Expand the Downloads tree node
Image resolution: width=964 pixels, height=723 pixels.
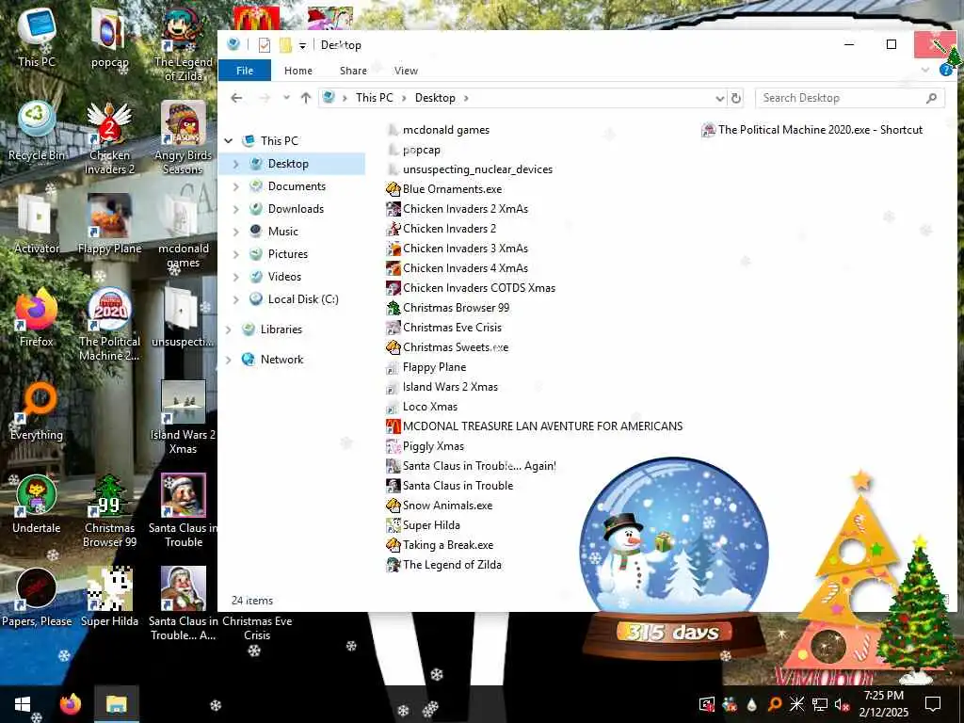point(236,209)
